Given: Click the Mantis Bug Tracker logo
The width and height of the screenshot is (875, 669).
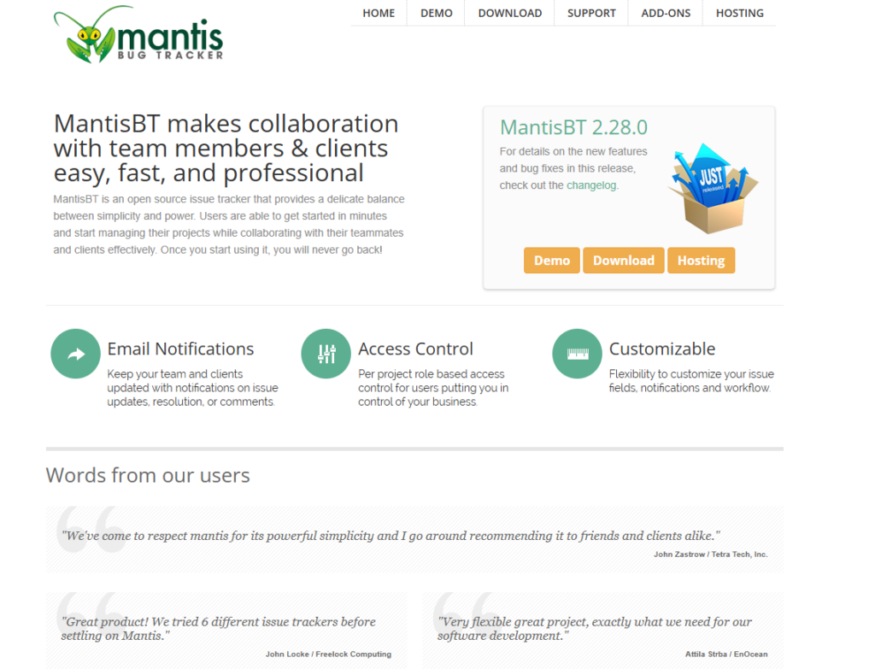Looking at the screenshot, I should tap(138, 36).
